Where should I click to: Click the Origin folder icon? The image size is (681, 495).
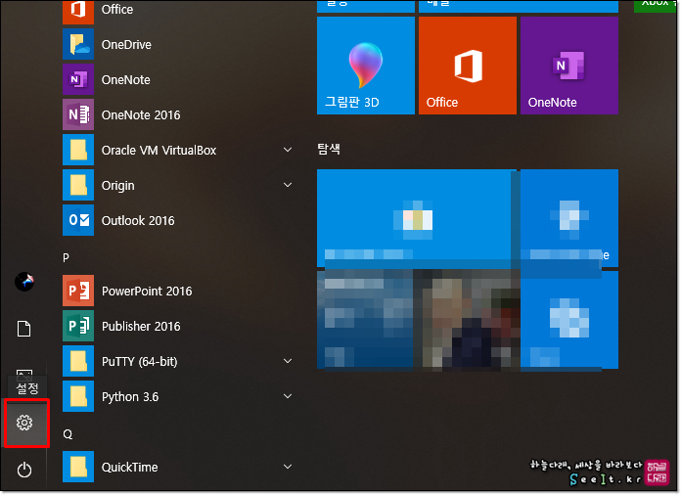[x=78, y=185]
